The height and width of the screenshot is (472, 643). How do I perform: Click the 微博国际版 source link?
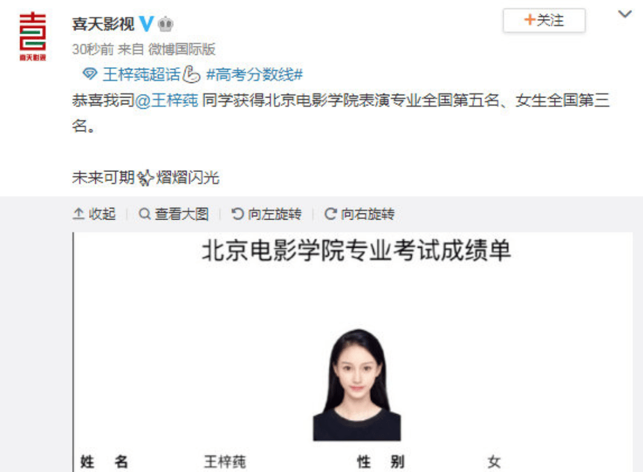click(x=182, y=49)
